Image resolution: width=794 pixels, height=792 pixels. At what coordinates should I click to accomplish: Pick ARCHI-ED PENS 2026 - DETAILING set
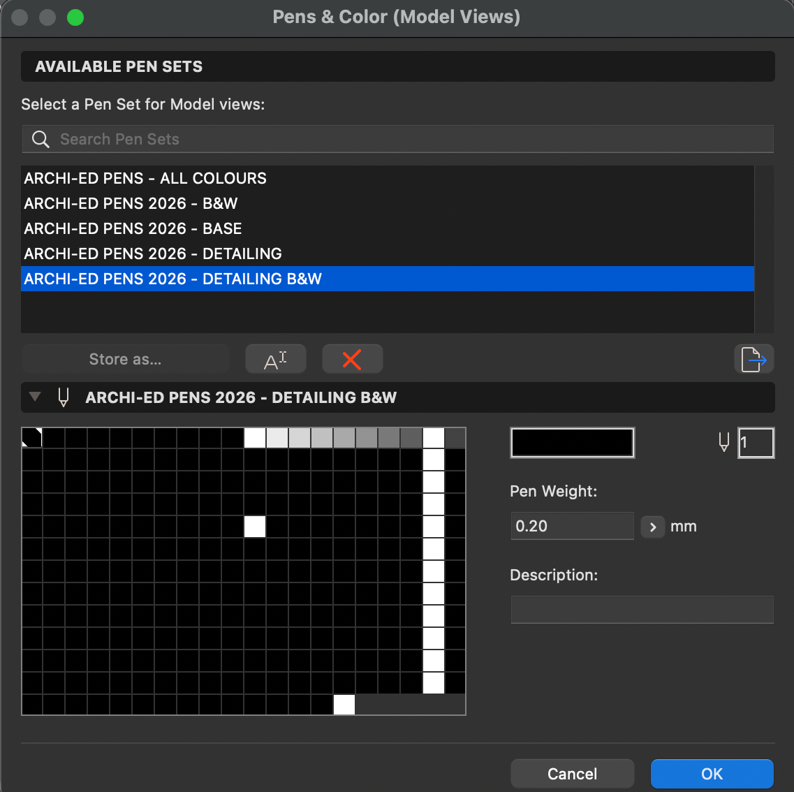click(153, 254)
